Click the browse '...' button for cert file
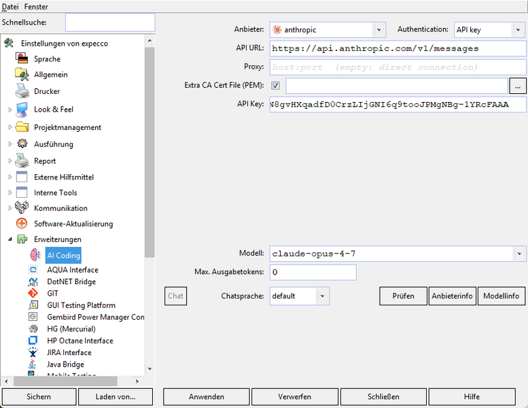The image size is (528, 408). click(518, 86)
